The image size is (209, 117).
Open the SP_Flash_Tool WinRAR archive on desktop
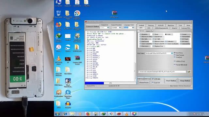[x=115, y=14]
